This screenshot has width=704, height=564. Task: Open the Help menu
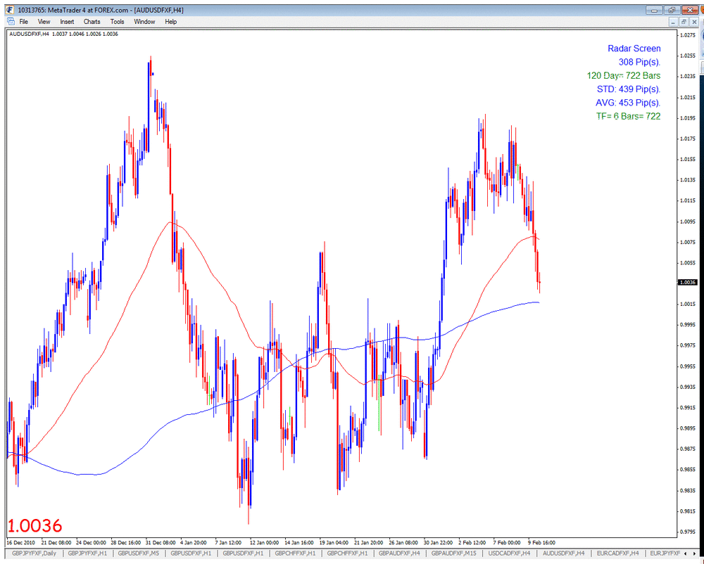(x=170, y=22)
